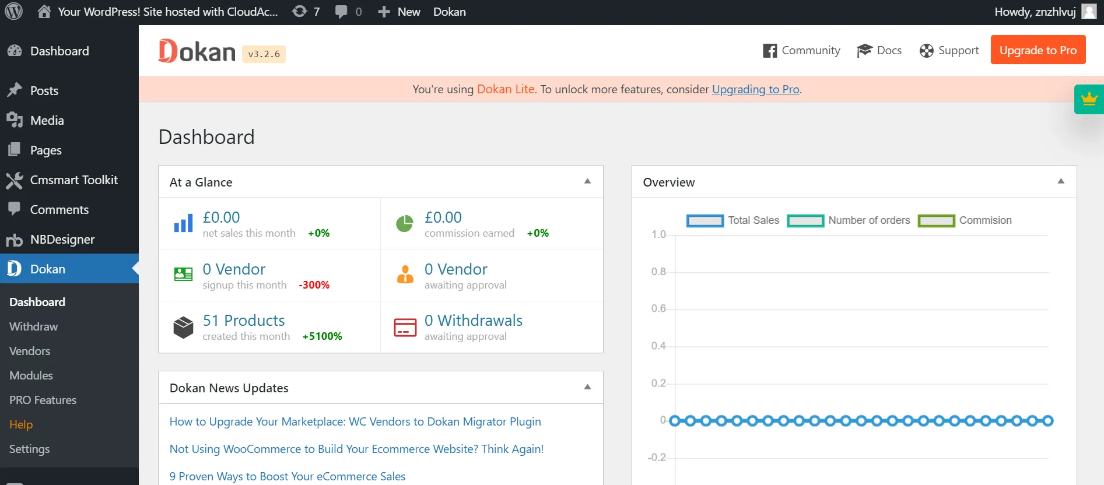Click the Upgrade to Pro button

[1038, 50]
